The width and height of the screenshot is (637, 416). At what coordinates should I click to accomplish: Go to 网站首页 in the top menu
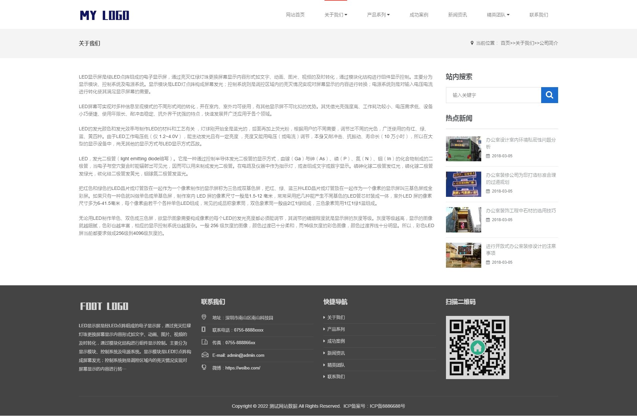click(295, 15)
